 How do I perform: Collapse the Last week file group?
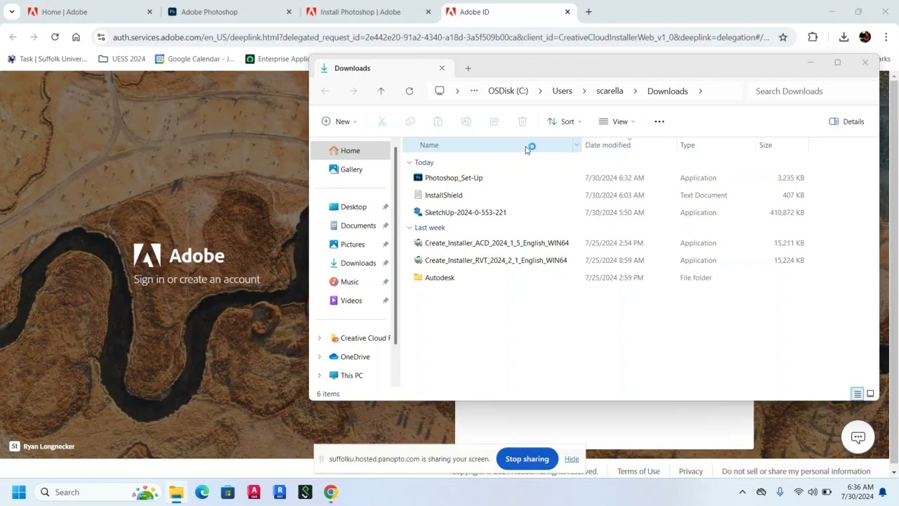tap(409, 228)
